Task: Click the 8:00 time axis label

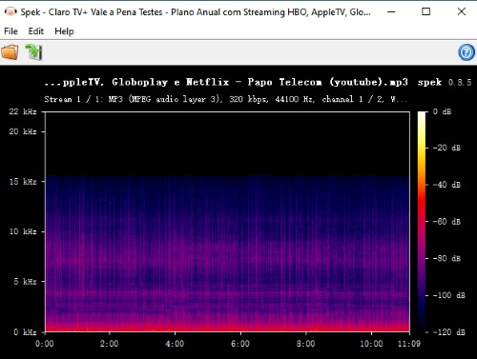Action: 306,344
